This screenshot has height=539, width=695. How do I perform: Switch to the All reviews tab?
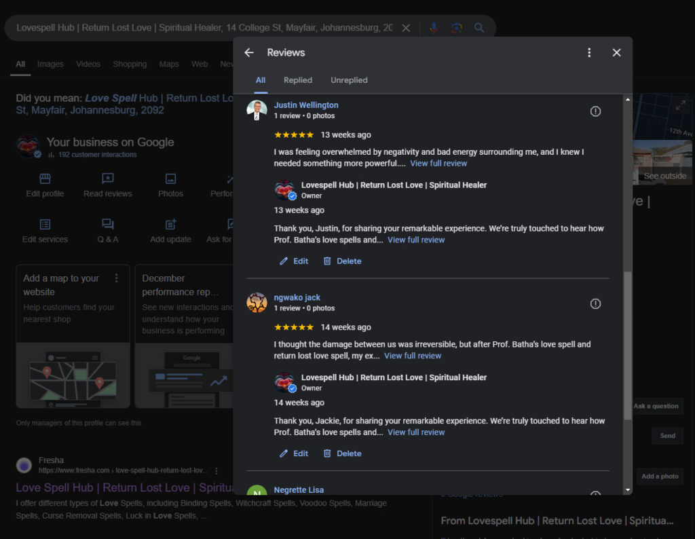[261, 80]
